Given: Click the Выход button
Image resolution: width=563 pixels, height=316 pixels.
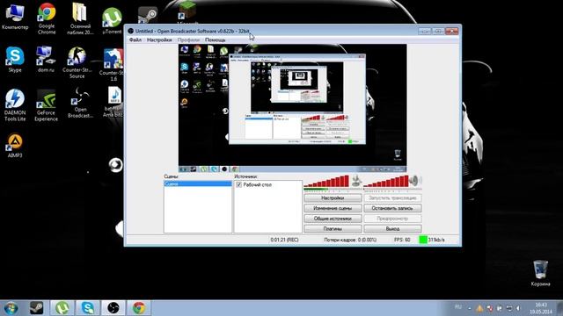Looking at the screenshot, I should [x=392, y=228].
